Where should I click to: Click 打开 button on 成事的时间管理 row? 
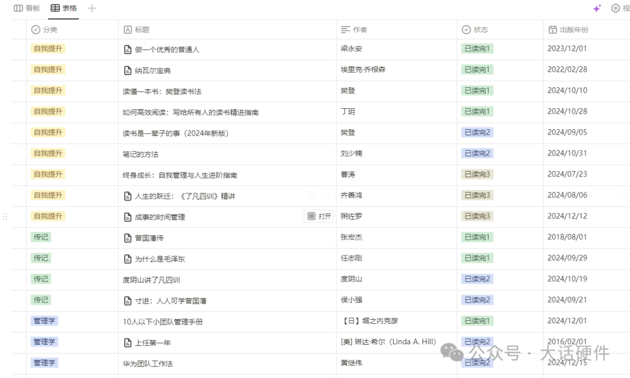(319, 216)
